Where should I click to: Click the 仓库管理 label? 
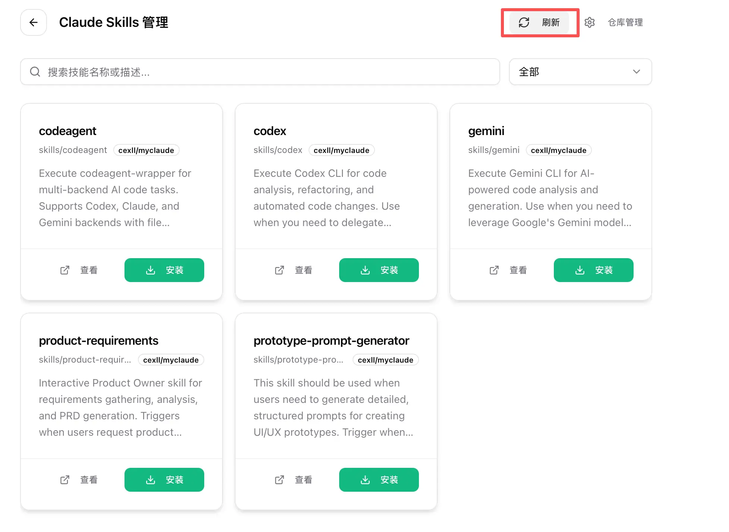625,22
